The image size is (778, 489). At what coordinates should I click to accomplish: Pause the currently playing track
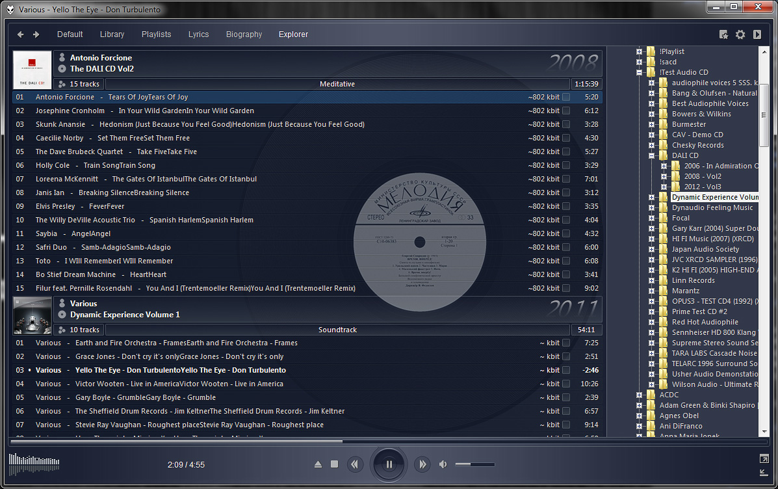pyautogui.click(x=389, y=464)
